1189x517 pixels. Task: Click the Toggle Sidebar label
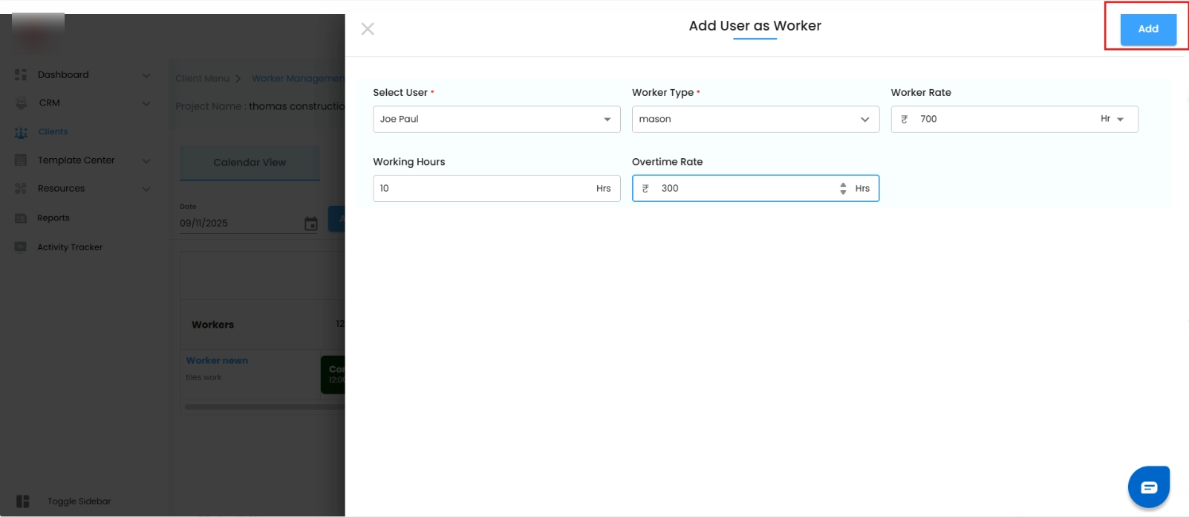(79, 501)
